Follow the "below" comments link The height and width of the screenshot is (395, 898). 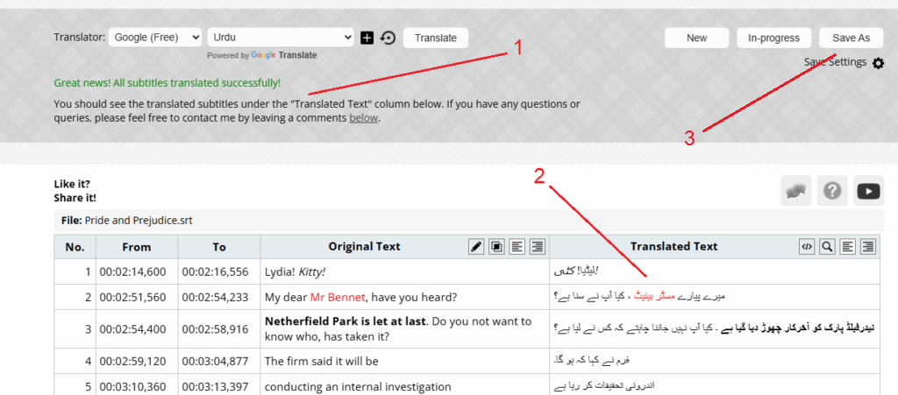pos(364,117)
